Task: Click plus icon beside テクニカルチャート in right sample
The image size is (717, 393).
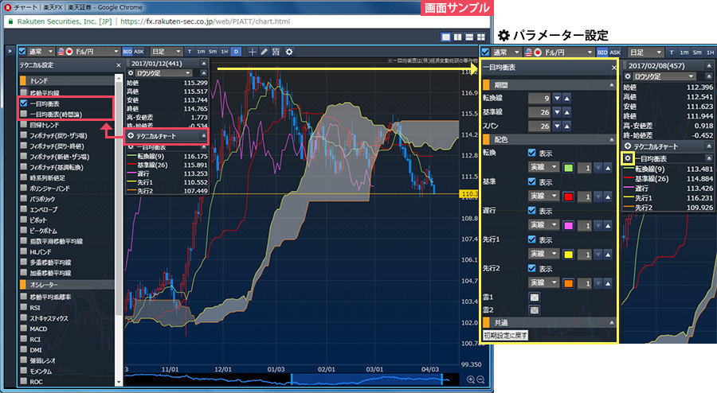Action: coord(628,146)
